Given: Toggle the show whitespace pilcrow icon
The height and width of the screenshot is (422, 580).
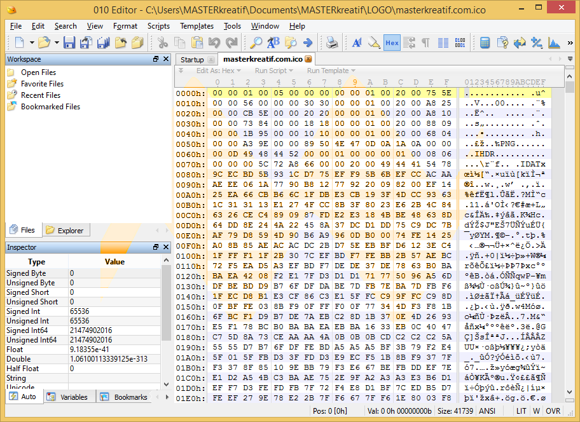Looking at the screenshot, I should [x=425, y=43].
